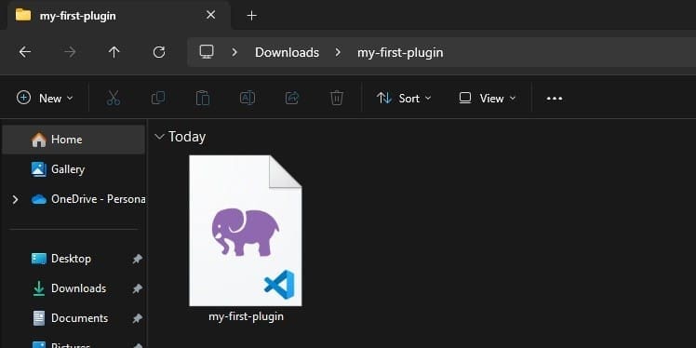Expand the OneDrive - Personal tree node
The height and width of the screenshot is (348, 696).
click(16, 199)
